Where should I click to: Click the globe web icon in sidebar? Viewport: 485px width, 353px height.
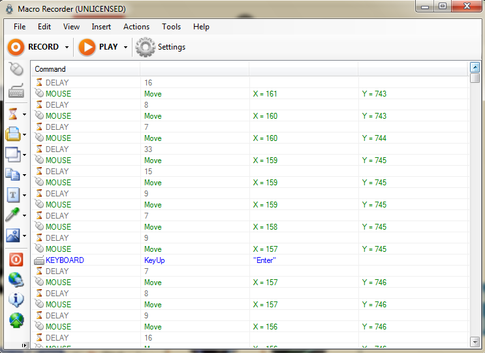pyautogui.click(x=16, y=280)
